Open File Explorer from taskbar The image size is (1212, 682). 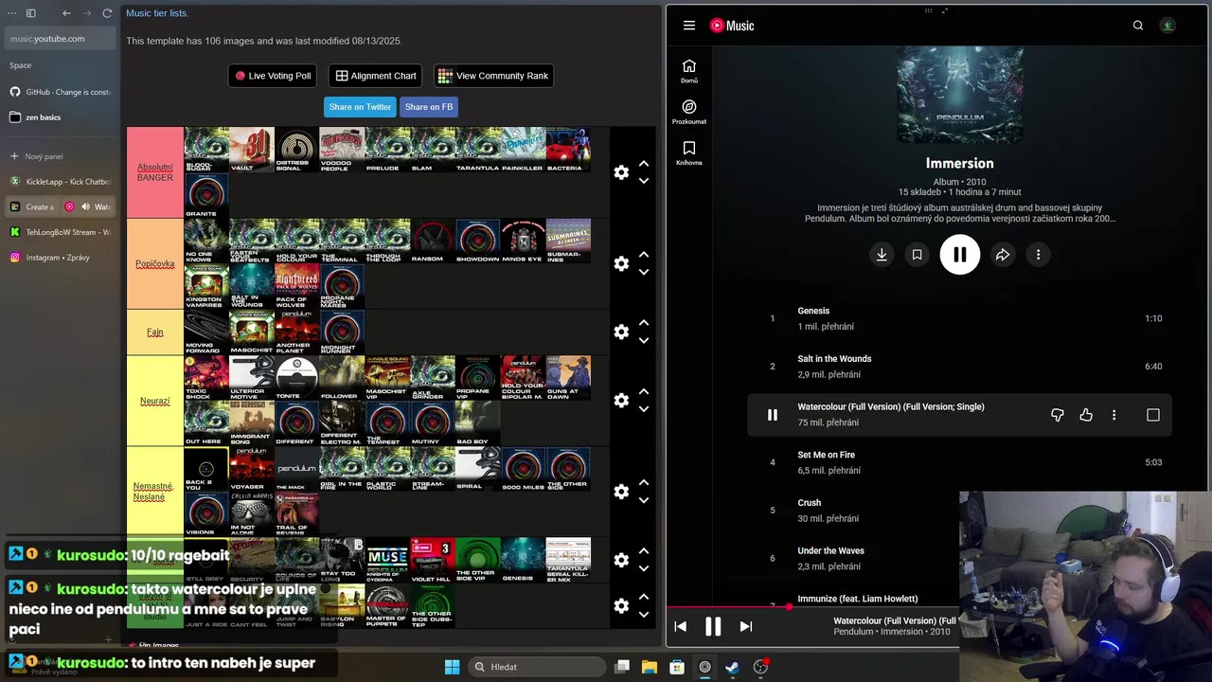[649, 667]
